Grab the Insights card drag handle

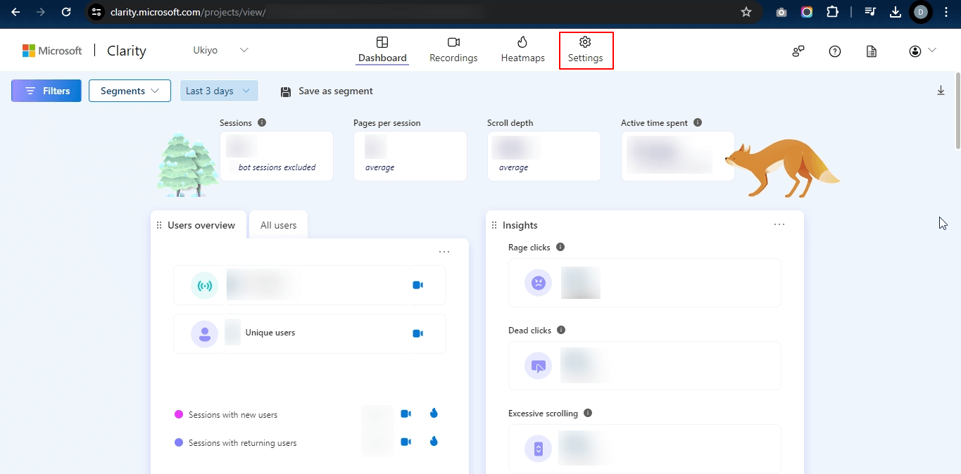tap(494, 225)
